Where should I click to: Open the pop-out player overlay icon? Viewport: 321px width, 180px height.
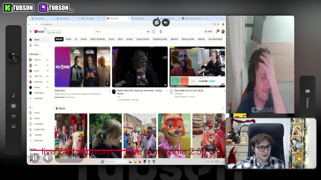tap(157, 22)
